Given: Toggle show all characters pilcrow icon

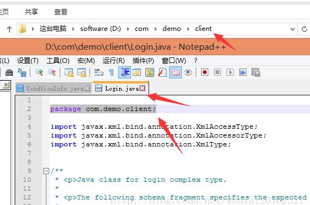Looking at the screenshot, I should pos(111,72).
